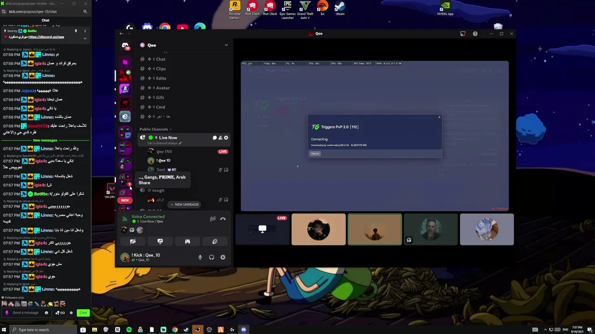Send message with green Chat button
The image size is (595, 334).
pos(83,313)
